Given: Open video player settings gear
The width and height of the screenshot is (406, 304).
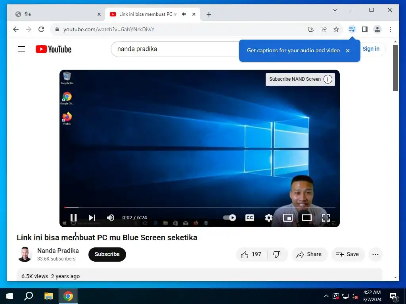Looking at the screenshot, I should [269, 218].
